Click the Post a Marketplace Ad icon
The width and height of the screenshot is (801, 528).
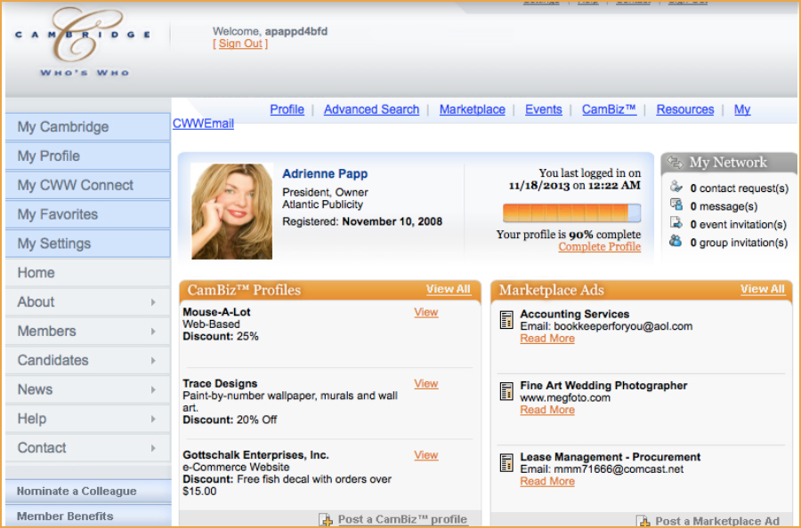[643, 521]
